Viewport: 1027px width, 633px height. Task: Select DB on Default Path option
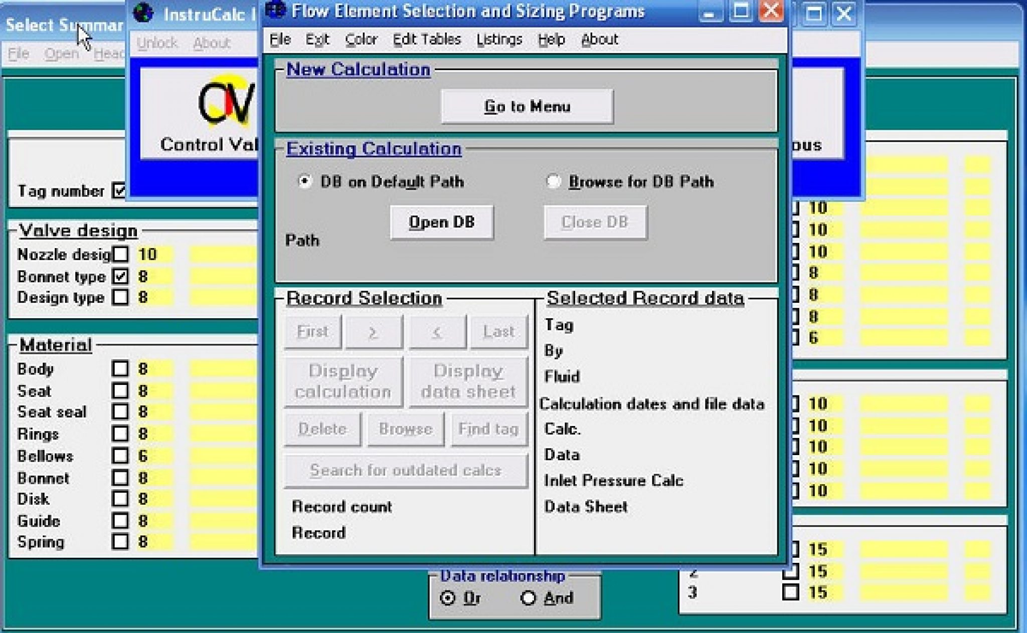(304, 181)
